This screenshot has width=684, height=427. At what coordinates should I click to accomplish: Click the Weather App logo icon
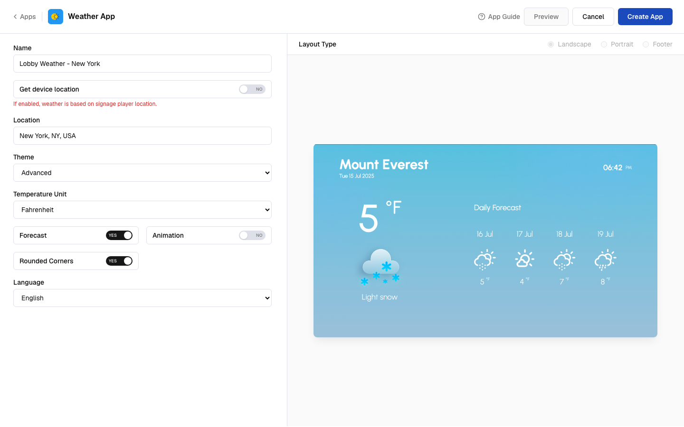[56, 17]
